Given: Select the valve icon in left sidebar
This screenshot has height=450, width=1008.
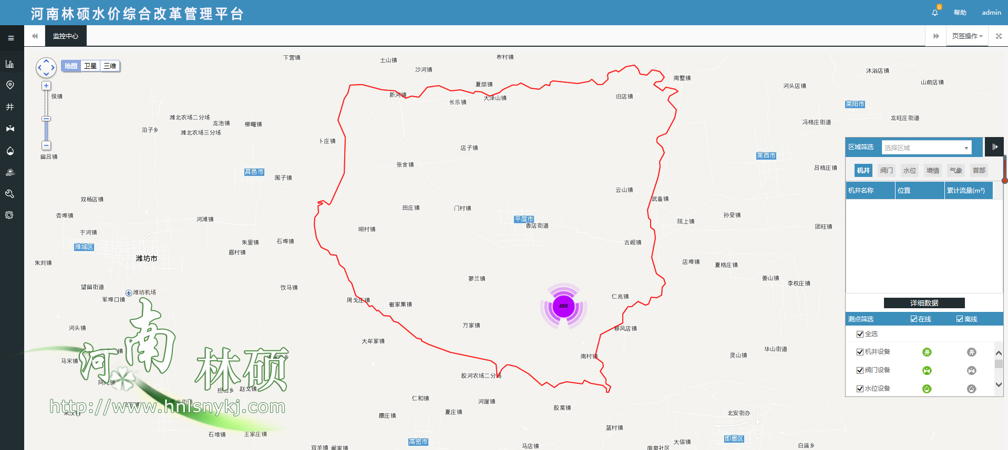Looking at the screenshot, I should pos(9,129).
